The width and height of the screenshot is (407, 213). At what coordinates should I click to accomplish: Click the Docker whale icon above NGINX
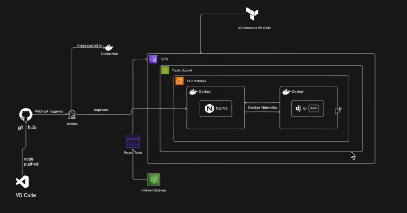click(x=193, y=92)
